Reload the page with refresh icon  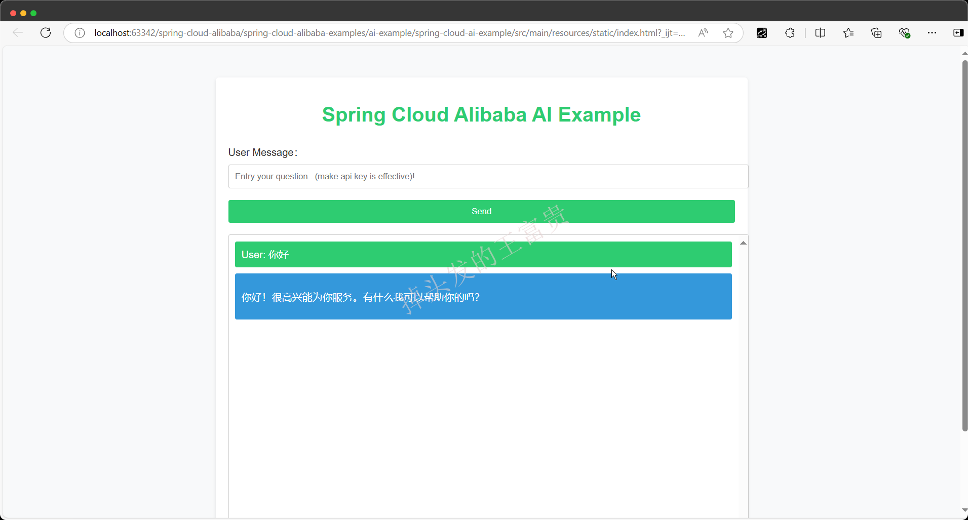[x=46, y=33]
